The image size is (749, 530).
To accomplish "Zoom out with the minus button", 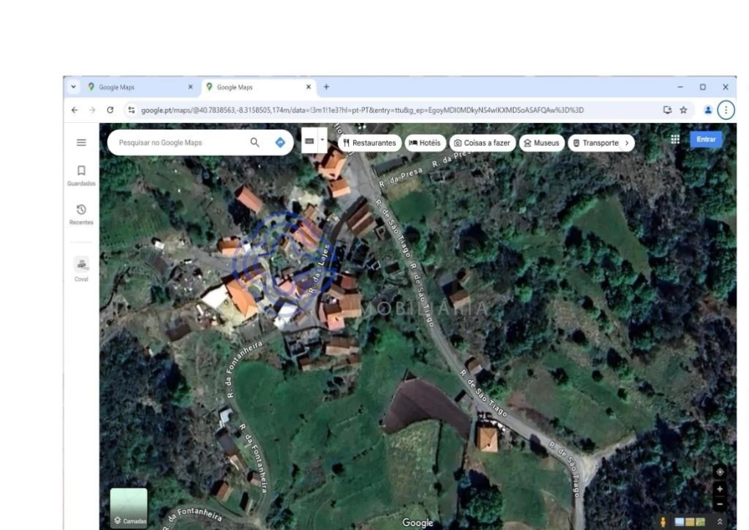I will point(720,504).
